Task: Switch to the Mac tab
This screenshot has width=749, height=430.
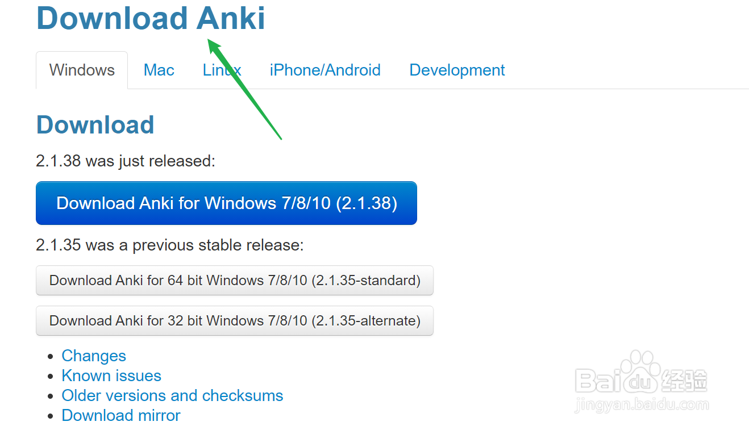Action: click(x=159, y=70)
